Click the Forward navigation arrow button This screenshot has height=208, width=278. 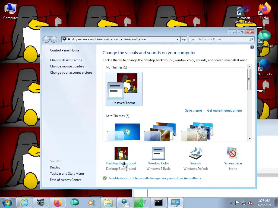54,39
